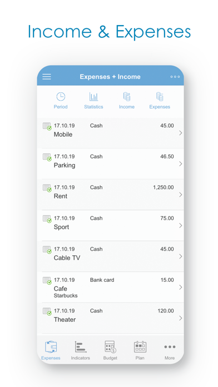Expand the Sport entry chevron
The image size is (218, 387).
[x=181, y=225]
